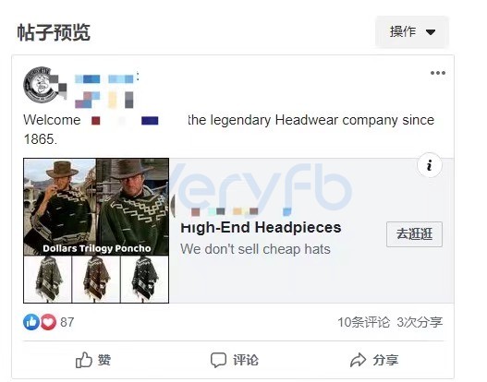Like the post with 赞 button
487x382 pixels.
(93, 360)
